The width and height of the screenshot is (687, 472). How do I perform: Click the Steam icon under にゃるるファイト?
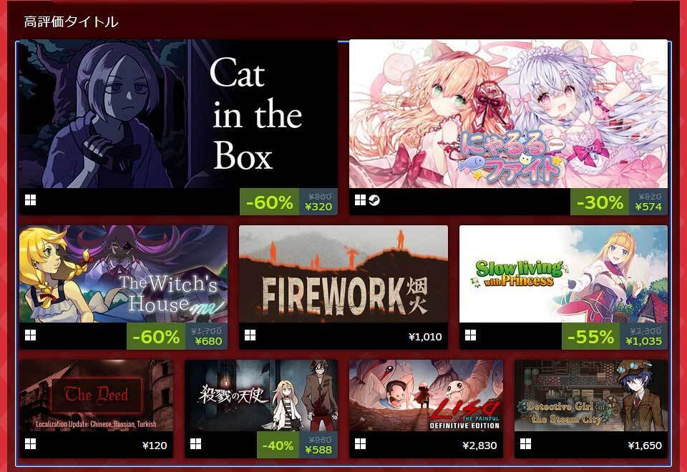point(374,200)
